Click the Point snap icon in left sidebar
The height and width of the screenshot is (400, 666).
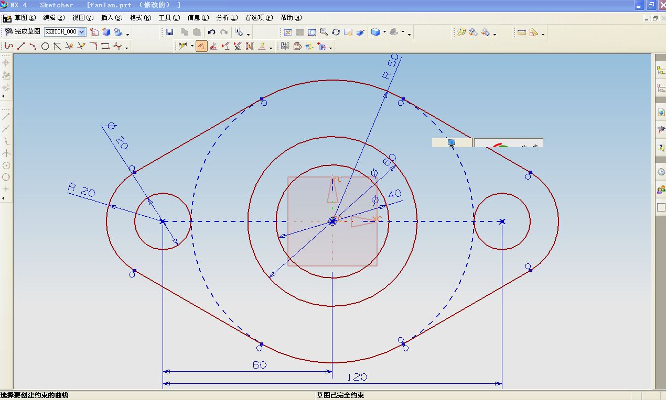6,189
